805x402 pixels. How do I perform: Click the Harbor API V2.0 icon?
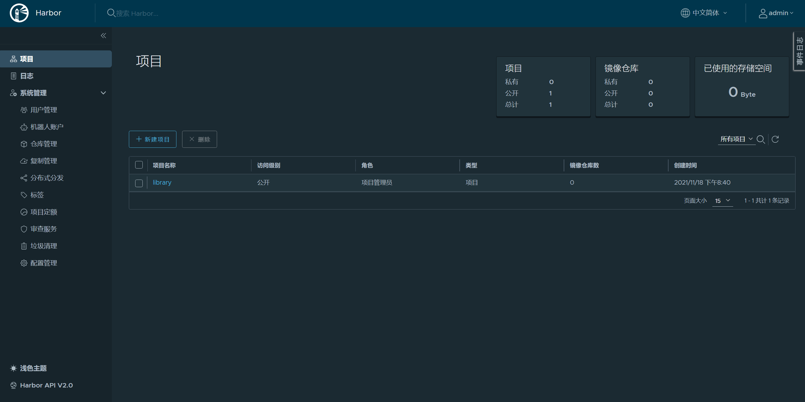click(x=14, y=385)
